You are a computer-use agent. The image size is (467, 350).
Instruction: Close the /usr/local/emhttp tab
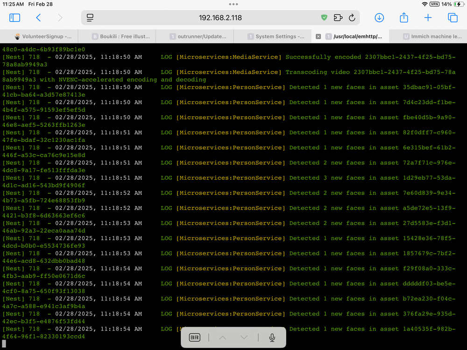click(x=318, y=36)
